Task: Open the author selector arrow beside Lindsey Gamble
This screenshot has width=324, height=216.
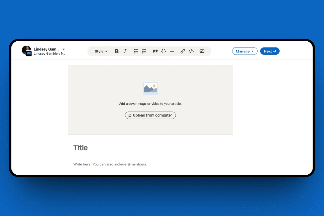Action: [x=64, y=49]
